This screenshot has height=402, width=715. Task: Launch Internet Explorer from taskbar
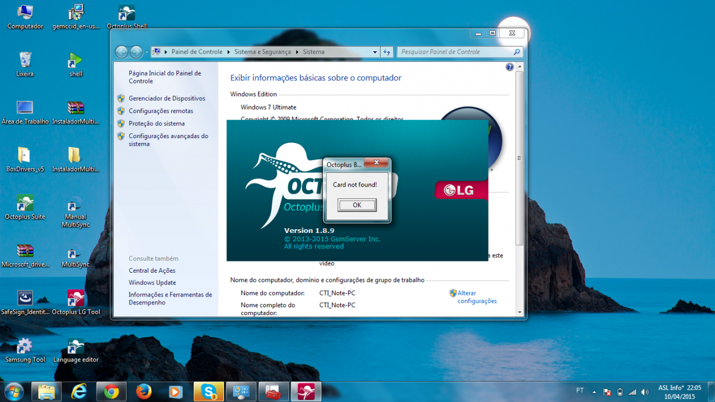(x=79, y=391)
